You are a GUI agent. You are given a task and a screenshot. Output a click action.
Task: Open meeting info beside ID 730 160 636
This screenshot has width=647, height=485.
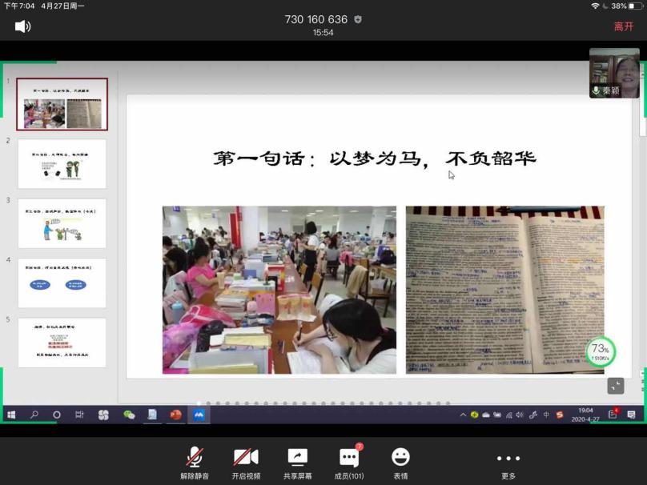[358, 20]
